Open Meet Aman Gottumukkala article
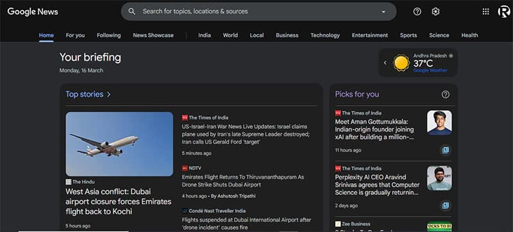513x232 pixels. pos(374,129)
